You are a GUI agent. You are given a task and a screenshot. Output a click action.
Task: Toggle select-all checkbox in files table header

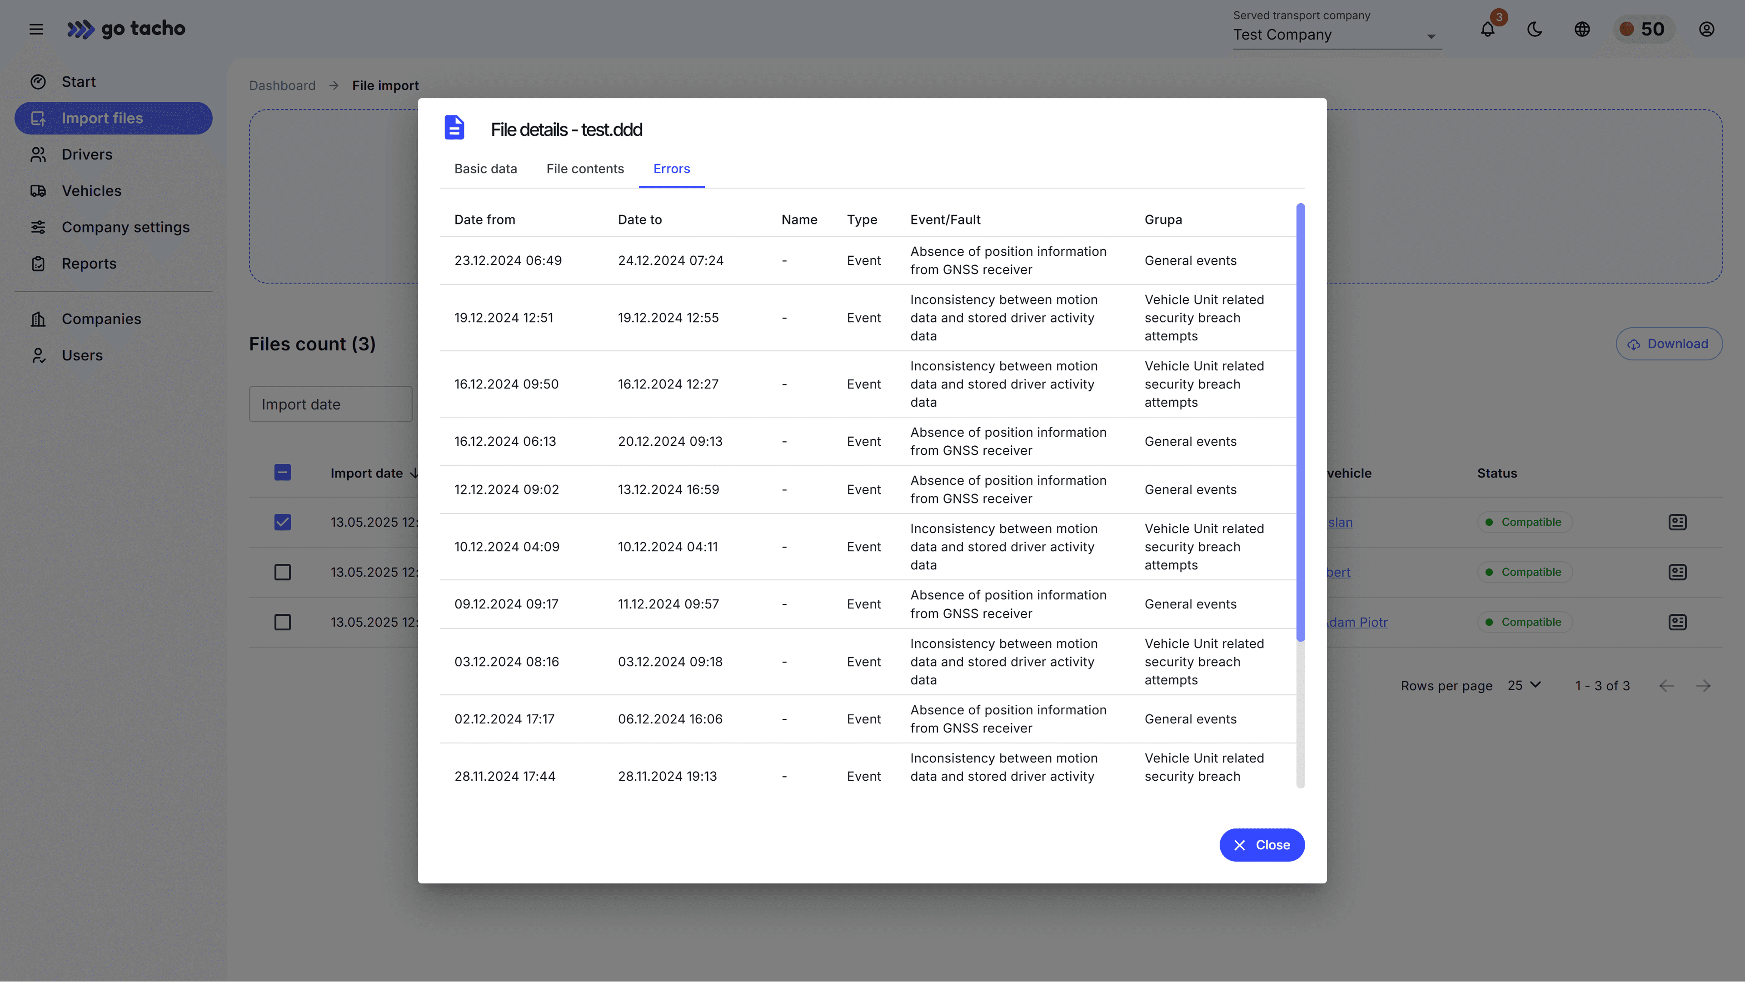[x=283, y=473]
